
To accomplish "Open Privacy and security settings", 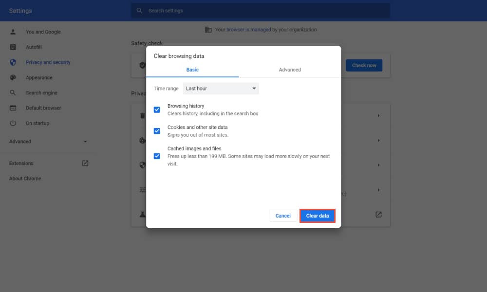I will coord(48,62).
